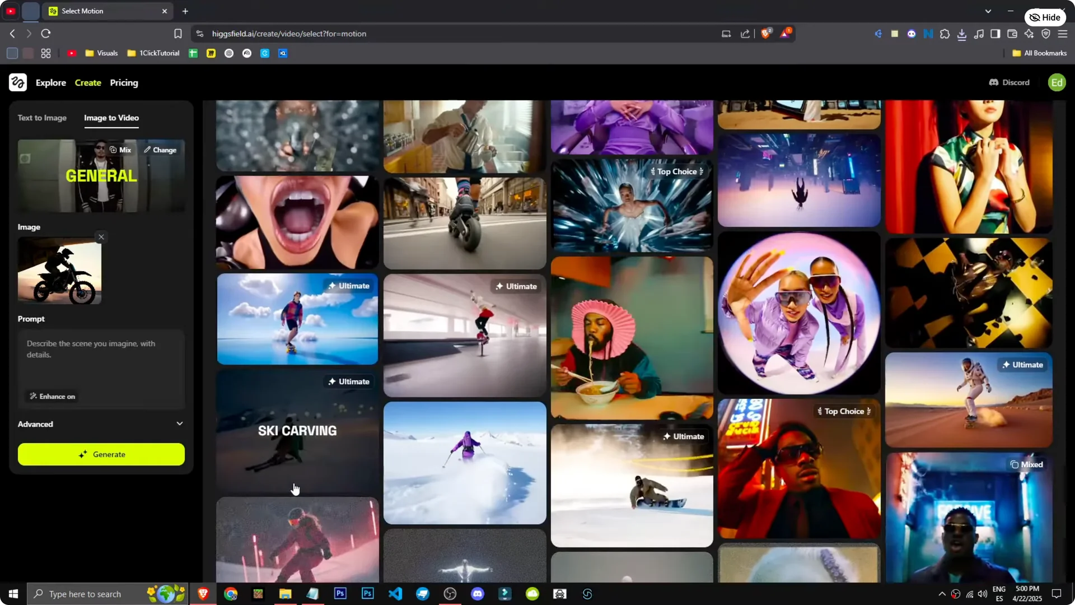Switch to the Text to Image tab
The width and height of the screenshot is (1075, 605).
(x=42, y=118)
